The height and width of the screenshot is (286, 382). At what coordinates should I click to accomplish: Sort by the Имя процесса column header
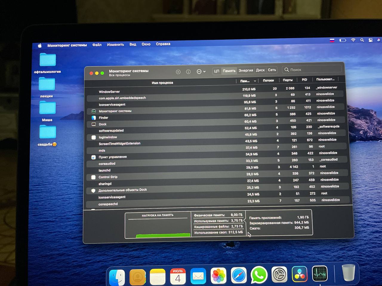[x=162, y=83]
